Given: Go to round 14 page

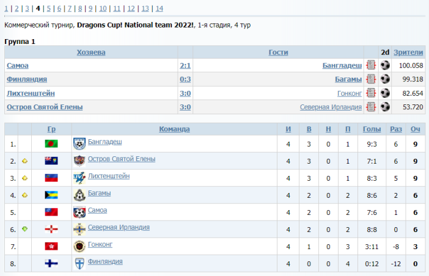Looking at the screenshot, I should [x=159, y=9].
